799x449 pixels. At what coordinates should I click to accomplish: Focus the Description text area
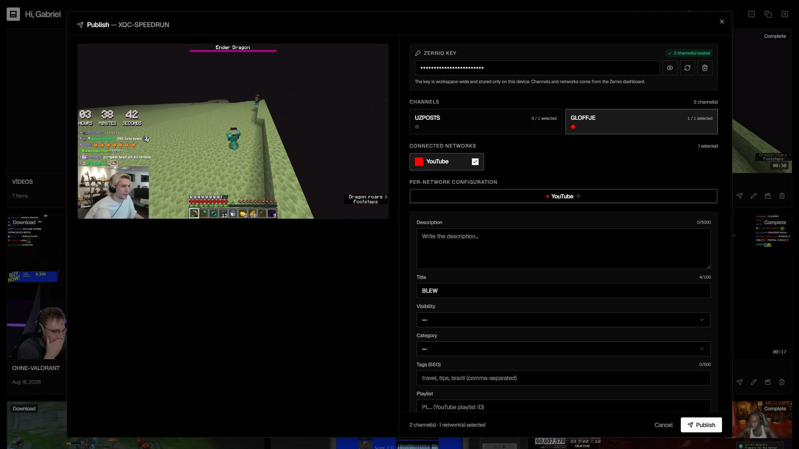[x=563, y=249]
